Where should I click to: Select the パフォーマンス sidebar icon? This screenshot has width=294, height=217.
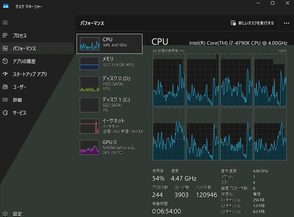pyautogui.click(x=5, y=48)
